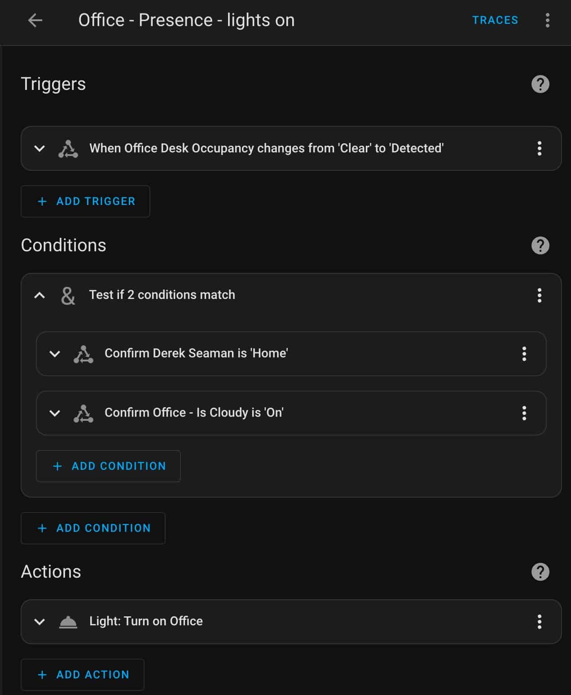The width and height of the screenshot is (571, 695).
Task: Open options for 'Test if 2 conditions match'
Action: tap(539, 295)
